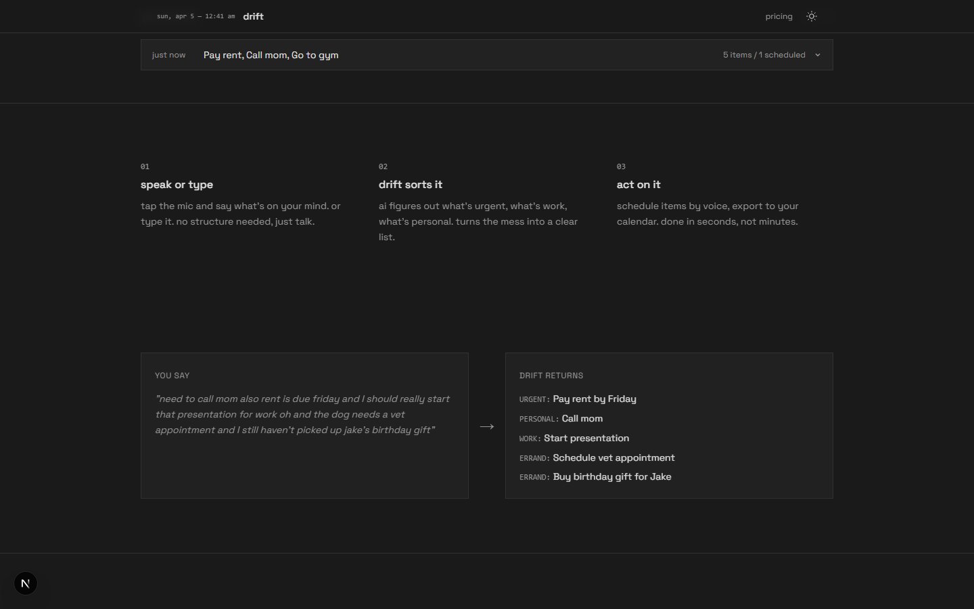
Task: Click the work 'Start presentation' item
Action: (586, 438)
